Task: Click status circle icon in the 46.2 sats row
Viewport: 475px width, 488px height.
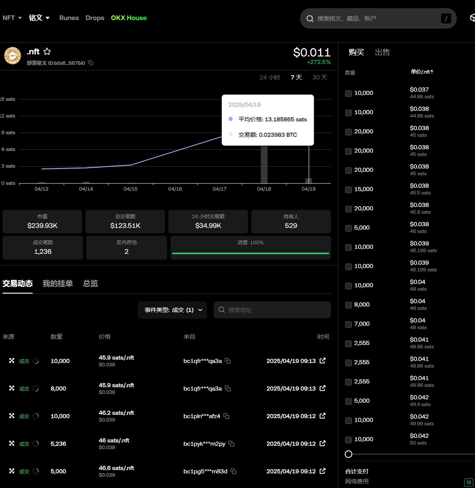Action: coord(36,416)
